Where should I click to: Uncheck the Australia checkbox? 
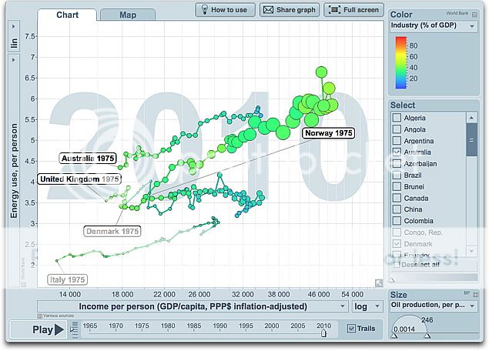click(x=397, y=152)
